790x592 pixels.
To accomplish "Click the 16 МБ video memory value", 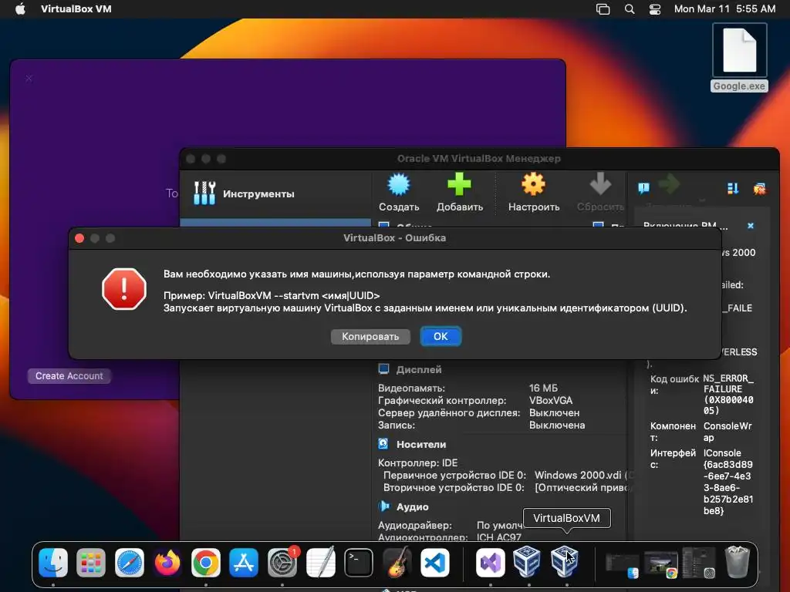I will pos(543,388).
